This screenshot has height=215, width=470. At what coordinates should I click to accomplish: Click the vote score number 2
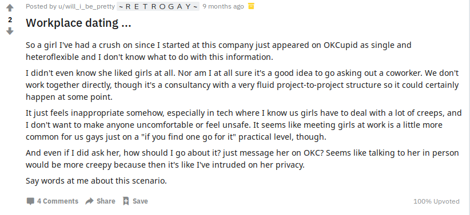[10, 20]
